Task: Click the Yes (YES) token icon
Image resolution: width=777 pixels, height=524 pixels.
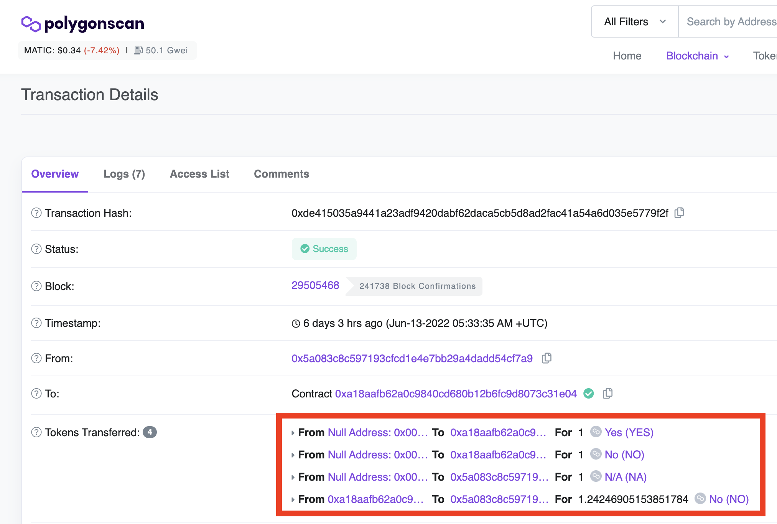Action: [x=596, y=432]
